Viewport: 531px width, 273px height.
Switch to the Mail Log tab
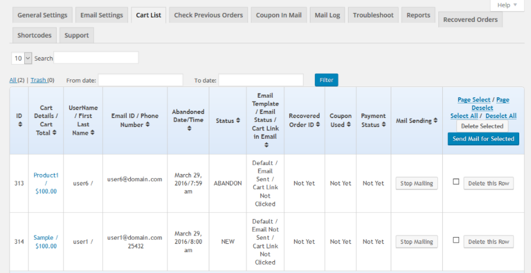(327, 15)
